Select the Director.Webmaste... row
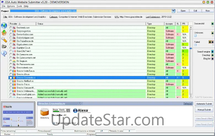The height and width of the screenshot is (136, 215). (x=99, y=91)
